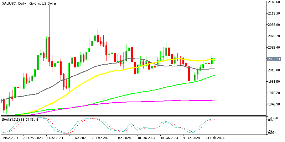The image size is (285, 142).
Task: Click the 2140.60 price axis label
Action: (275, 2)
